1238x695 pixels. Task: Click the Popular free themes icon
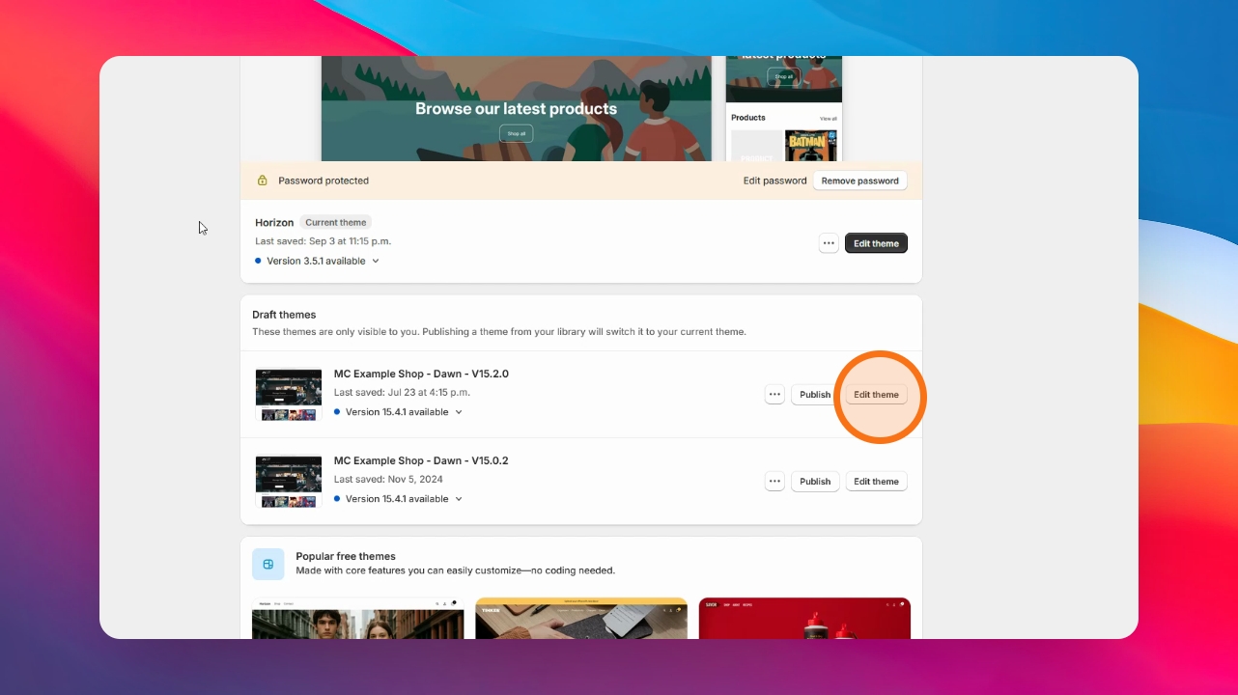click(268, 564)
